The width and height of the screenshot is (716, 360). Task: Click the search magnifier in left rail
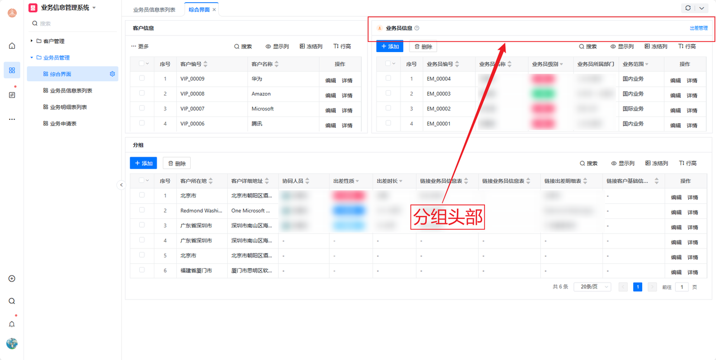12,301
